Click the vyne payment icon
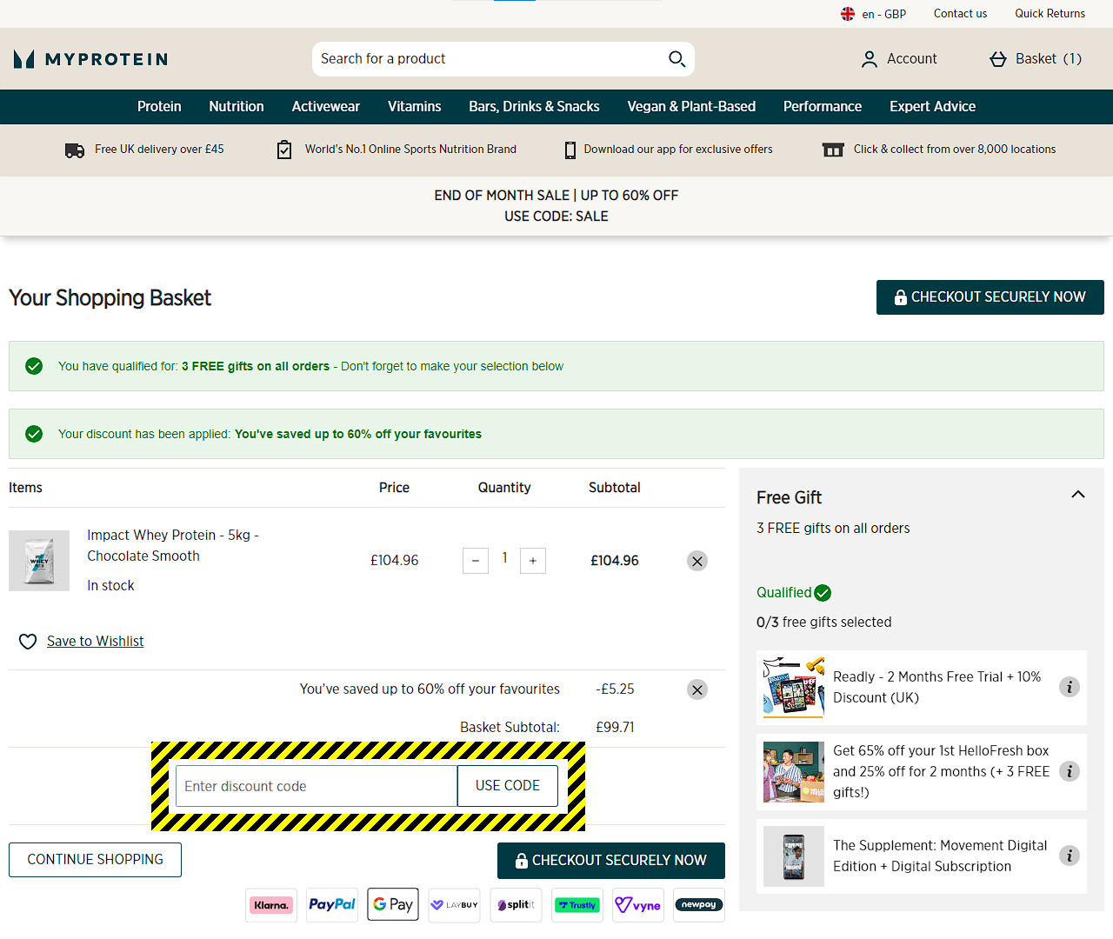This screenshot has width=1113, height=939. coord(638,905)
